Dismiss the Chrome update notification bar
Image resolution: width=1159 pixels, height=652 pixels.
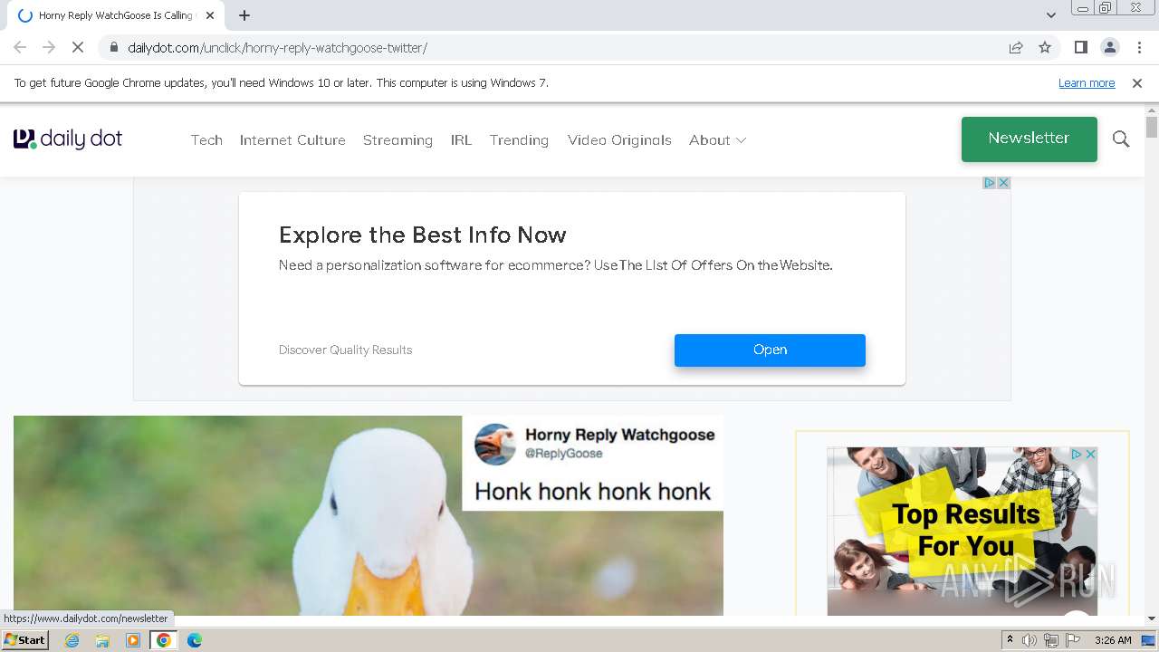tap(1137, 82)
